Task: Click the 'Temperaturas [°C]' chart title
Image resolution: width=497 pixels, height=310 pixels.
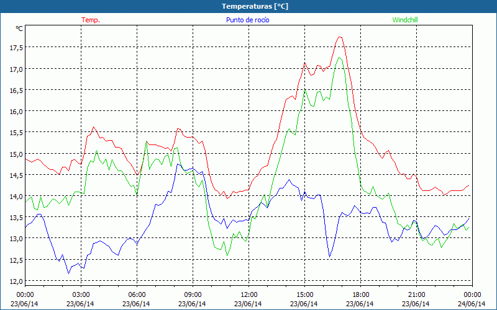Action: click(255, 6)
